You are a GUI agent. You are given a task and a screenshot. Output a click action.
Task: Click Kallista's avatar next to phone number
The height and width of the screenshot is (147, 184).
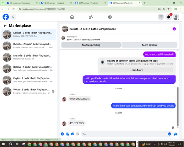coord(64,123)
